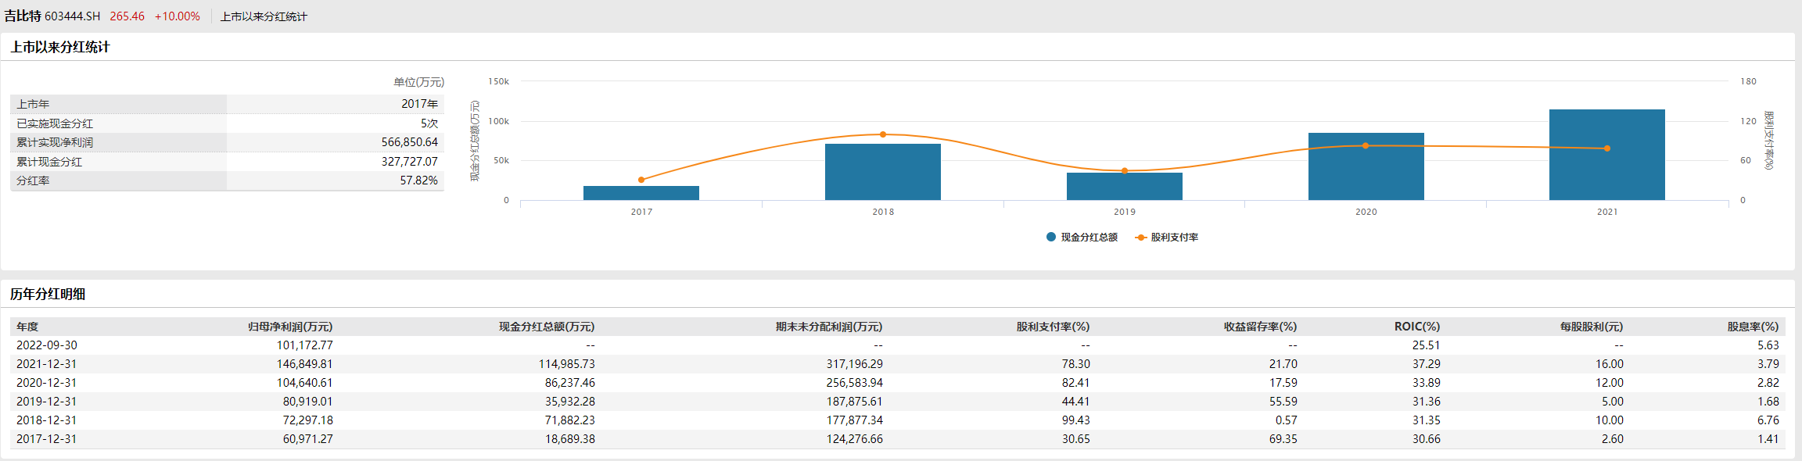1802x461 pixels.
Task: Click the 吉比特 603444.SH stock name
Action: pyautogui.click(x=52, y=16)
